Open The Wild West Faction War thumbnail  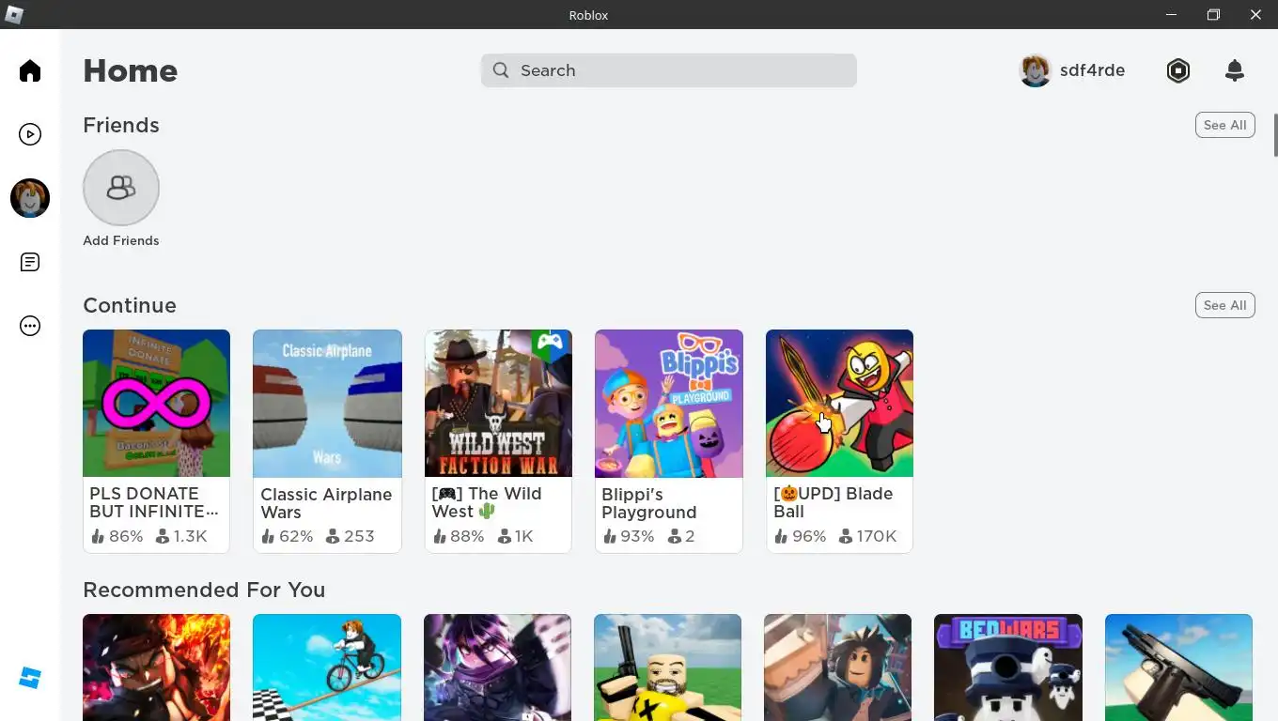pyautogui.click(x=498, y=403)
